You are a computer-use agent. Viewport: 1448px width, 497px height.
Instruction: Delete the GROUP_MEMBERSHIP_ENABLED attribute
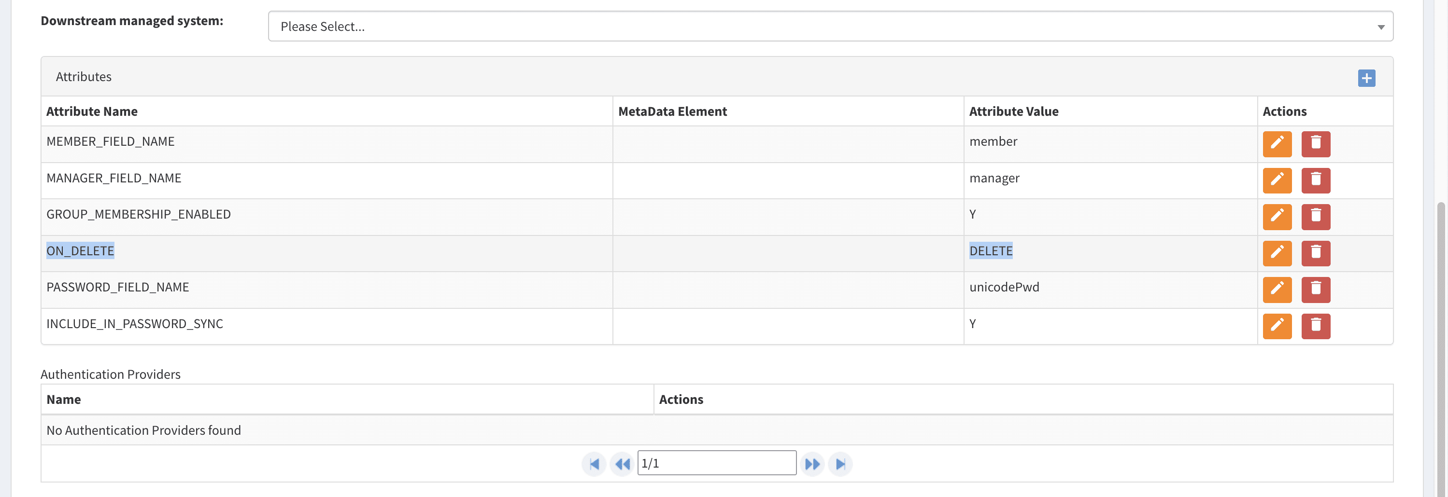point(1315,217)
